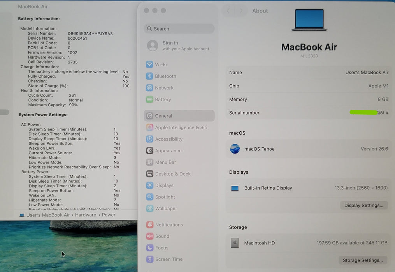Viewport: 395px width, 272px height.
Task: Click Version 26.6 text
Action: tap(374, 149)
